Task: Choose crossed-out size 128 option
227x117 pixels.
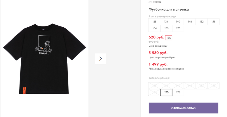Action: click(x=154, y=86)
